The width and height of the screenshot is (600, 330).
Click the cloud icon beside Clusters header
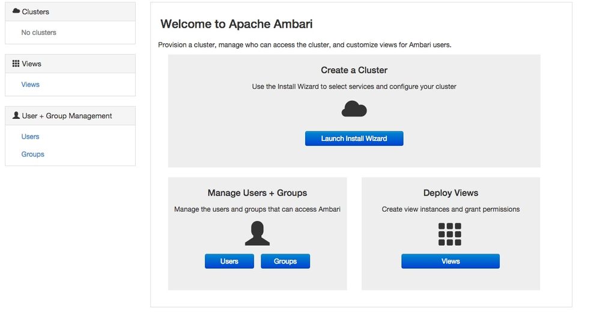coord(16,11)
